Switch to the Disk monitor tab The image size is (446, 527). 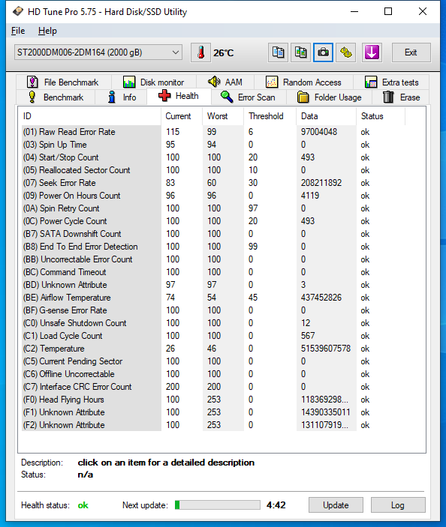pyautogui.click(x=154, y=82)
